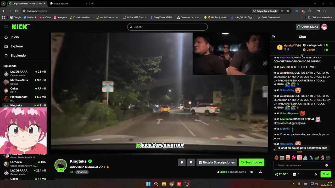Click Regala Suscripciones button
The height and width of the screenshot is (188, 335).
[217, 162]
